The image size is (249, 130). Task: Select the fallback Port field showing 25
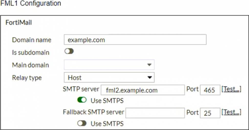[210, 113]
